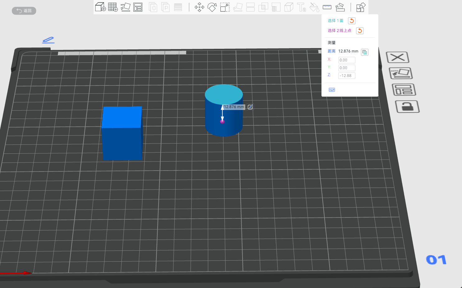The image size is (462, 288).
Task: Toggle the Measure ruler tool
Action: coord(327,7)
